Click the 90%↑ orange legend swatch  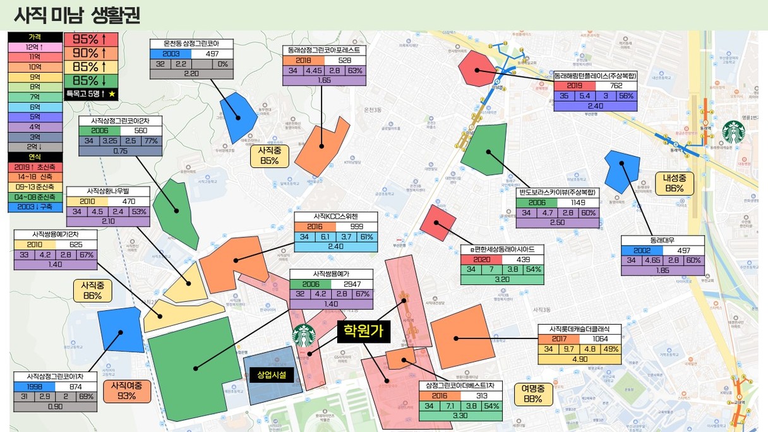point(90,53)
